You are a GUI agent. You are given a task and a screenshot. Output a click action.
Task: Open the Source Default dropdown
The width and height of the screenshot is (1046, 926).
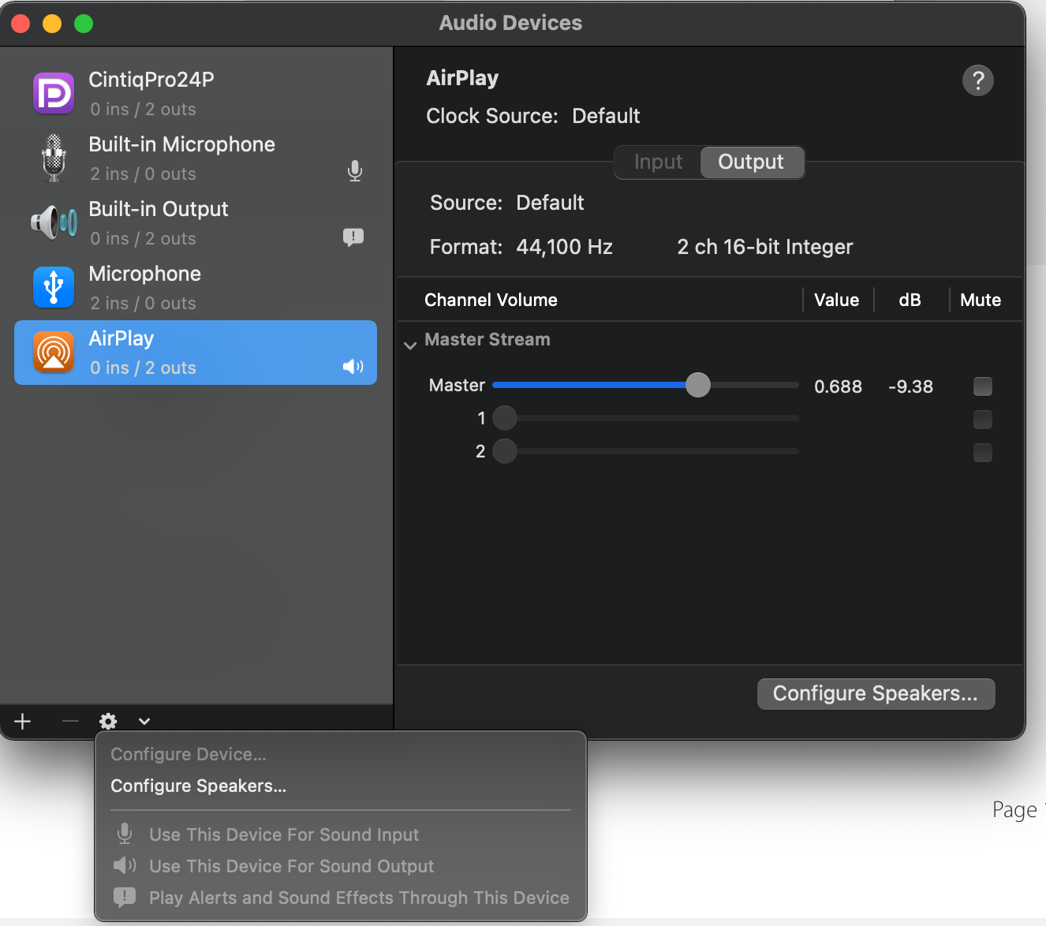(550, 203)
